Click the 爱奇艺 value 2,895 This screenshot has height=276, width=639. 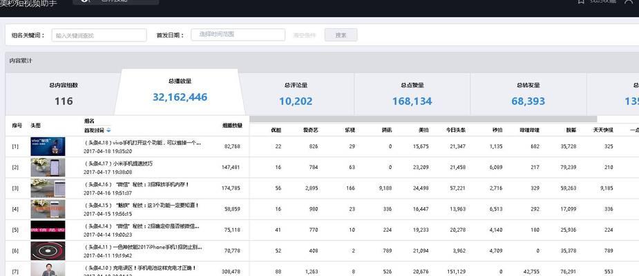tap(312, 188)
